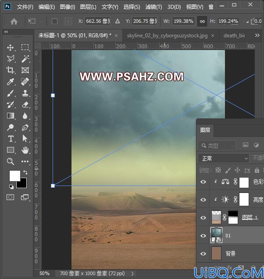Viewport: 264px width, 279px height.
Task: Hide the 01 smart object layer
Action: click(203, 236)
